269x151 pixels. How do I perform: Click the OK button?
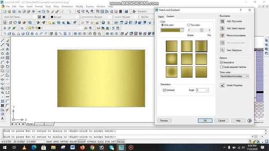tap(205, 120)
